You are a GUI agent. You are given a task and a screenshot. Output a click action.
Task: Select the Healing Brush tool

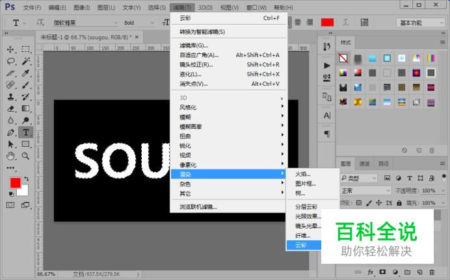click(10, 85)
